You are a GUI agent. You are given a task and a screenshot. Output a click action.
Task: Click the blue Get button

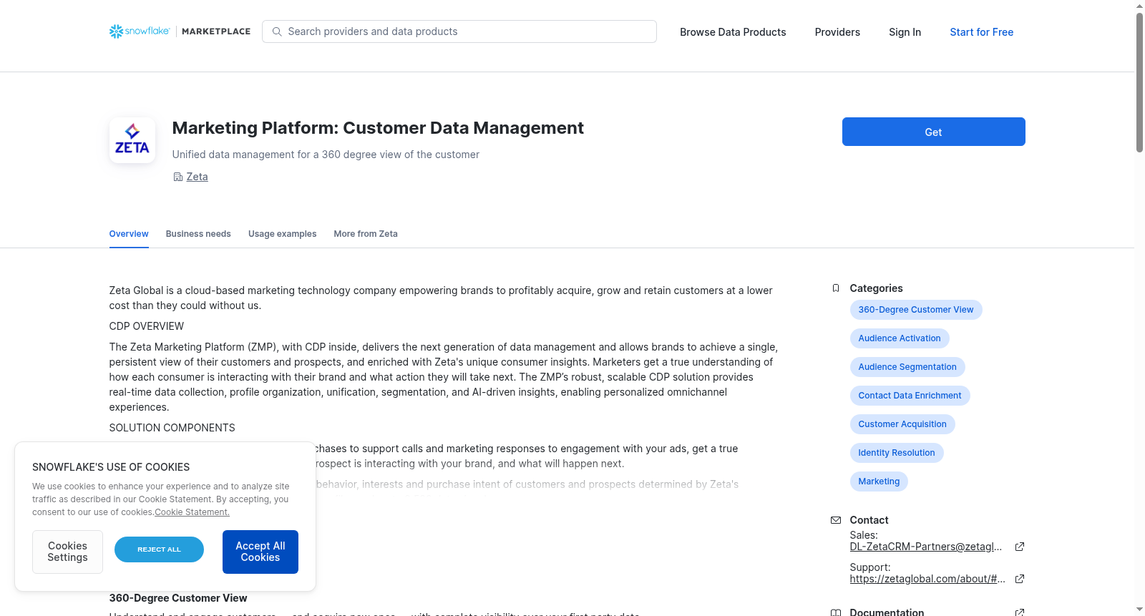click(933, 132)
